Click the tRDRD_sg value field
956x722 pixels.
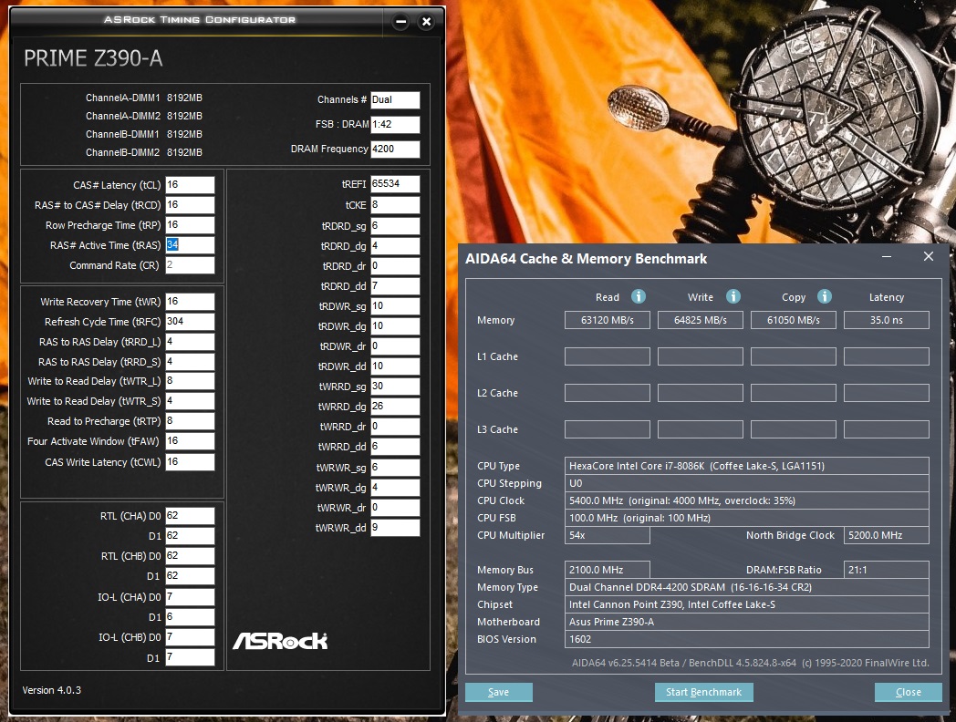(x=395, y=226)
